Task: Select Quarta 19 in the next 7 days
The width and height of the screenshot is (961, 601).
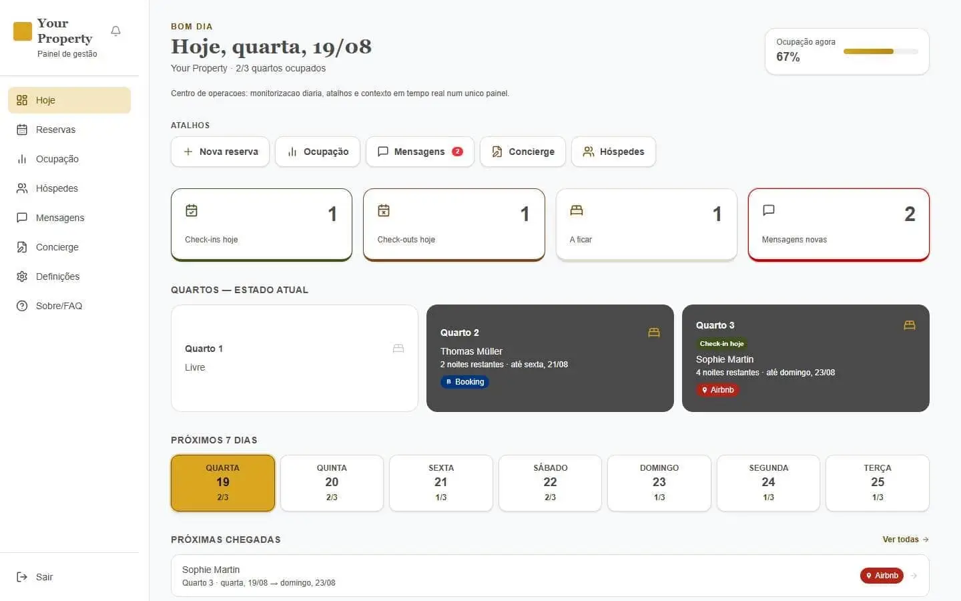Action: coord(223,483)
